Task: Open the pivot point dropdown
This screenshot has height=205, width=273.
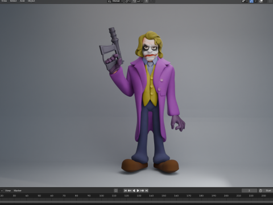Action: pos(128,1)
